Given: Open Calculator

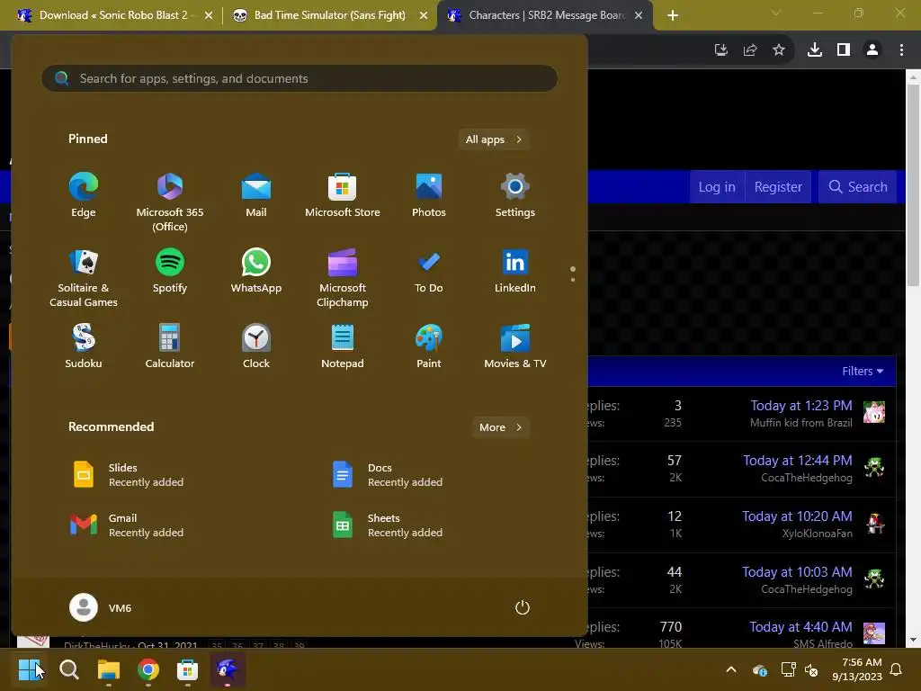Looking at the screenshot, I should point(170,347).
